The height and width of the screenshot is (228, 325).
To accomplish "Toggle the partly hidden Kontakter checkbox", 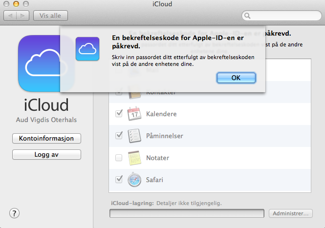I will point(119,93).
